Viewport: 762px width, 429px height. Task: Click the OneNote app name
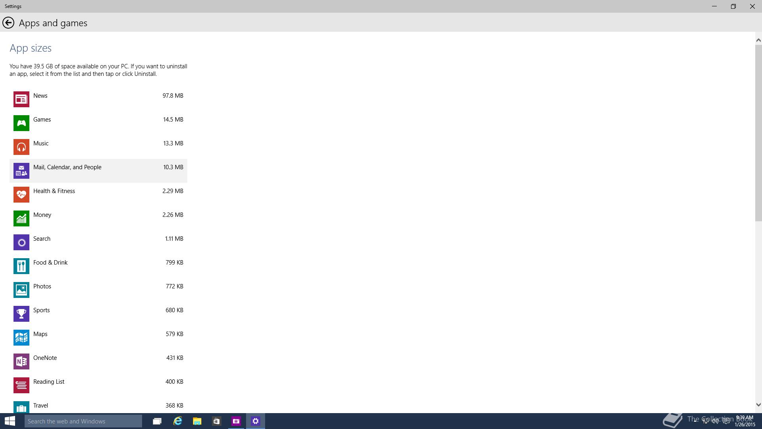[x=45, y=358]
